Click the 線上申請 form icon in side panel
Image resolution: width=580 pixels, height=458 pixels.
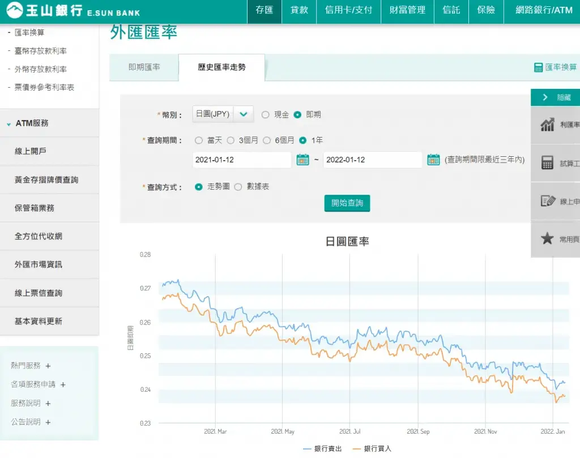tap(548, 201)
